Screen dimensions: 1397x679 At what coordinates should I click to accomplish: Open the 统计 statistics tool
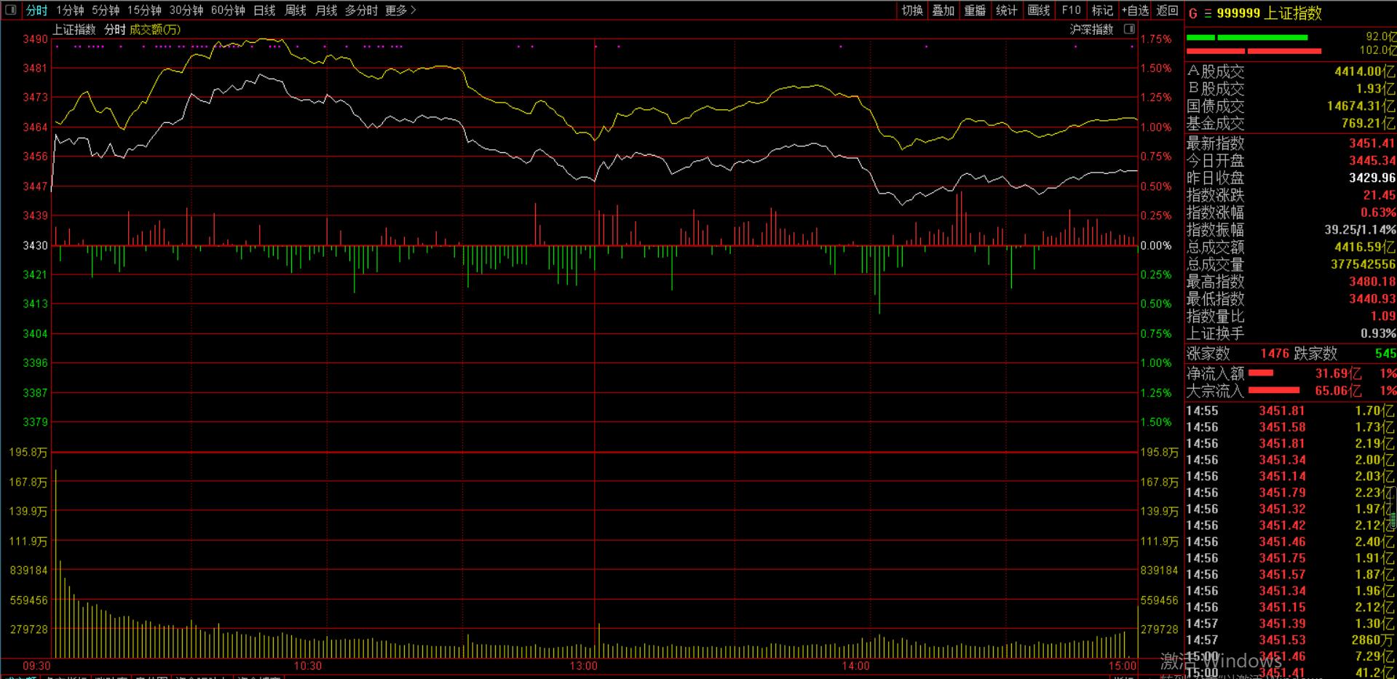[1007, 10]
